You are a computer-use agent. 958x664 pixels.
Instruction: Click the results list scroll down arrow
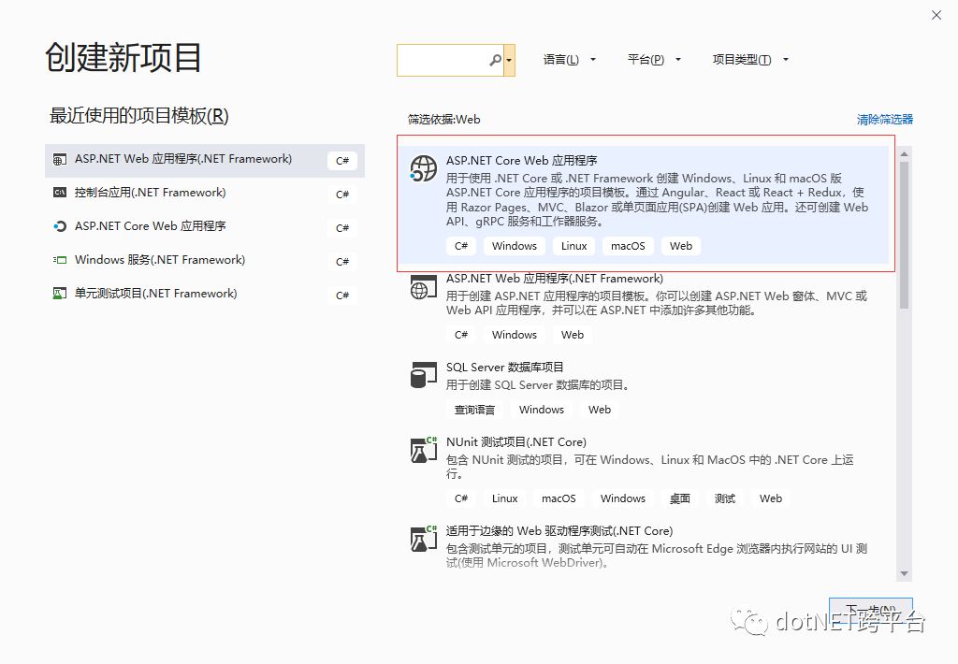pos(905,573)
